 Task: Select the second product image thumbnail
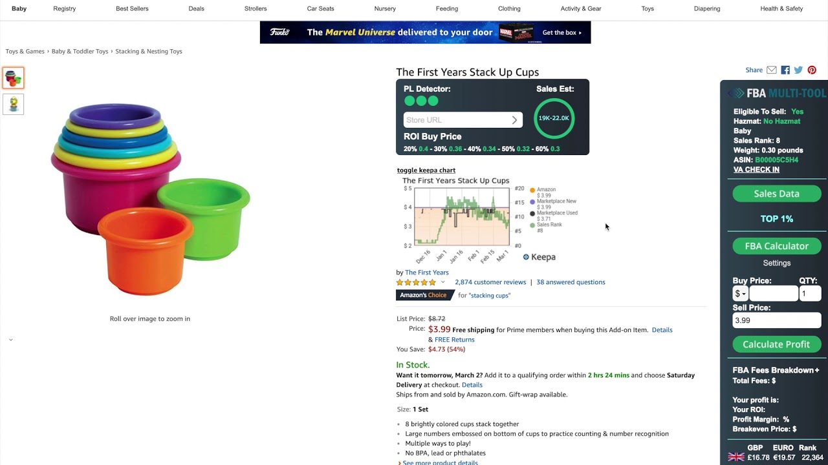tap(14, 104)
